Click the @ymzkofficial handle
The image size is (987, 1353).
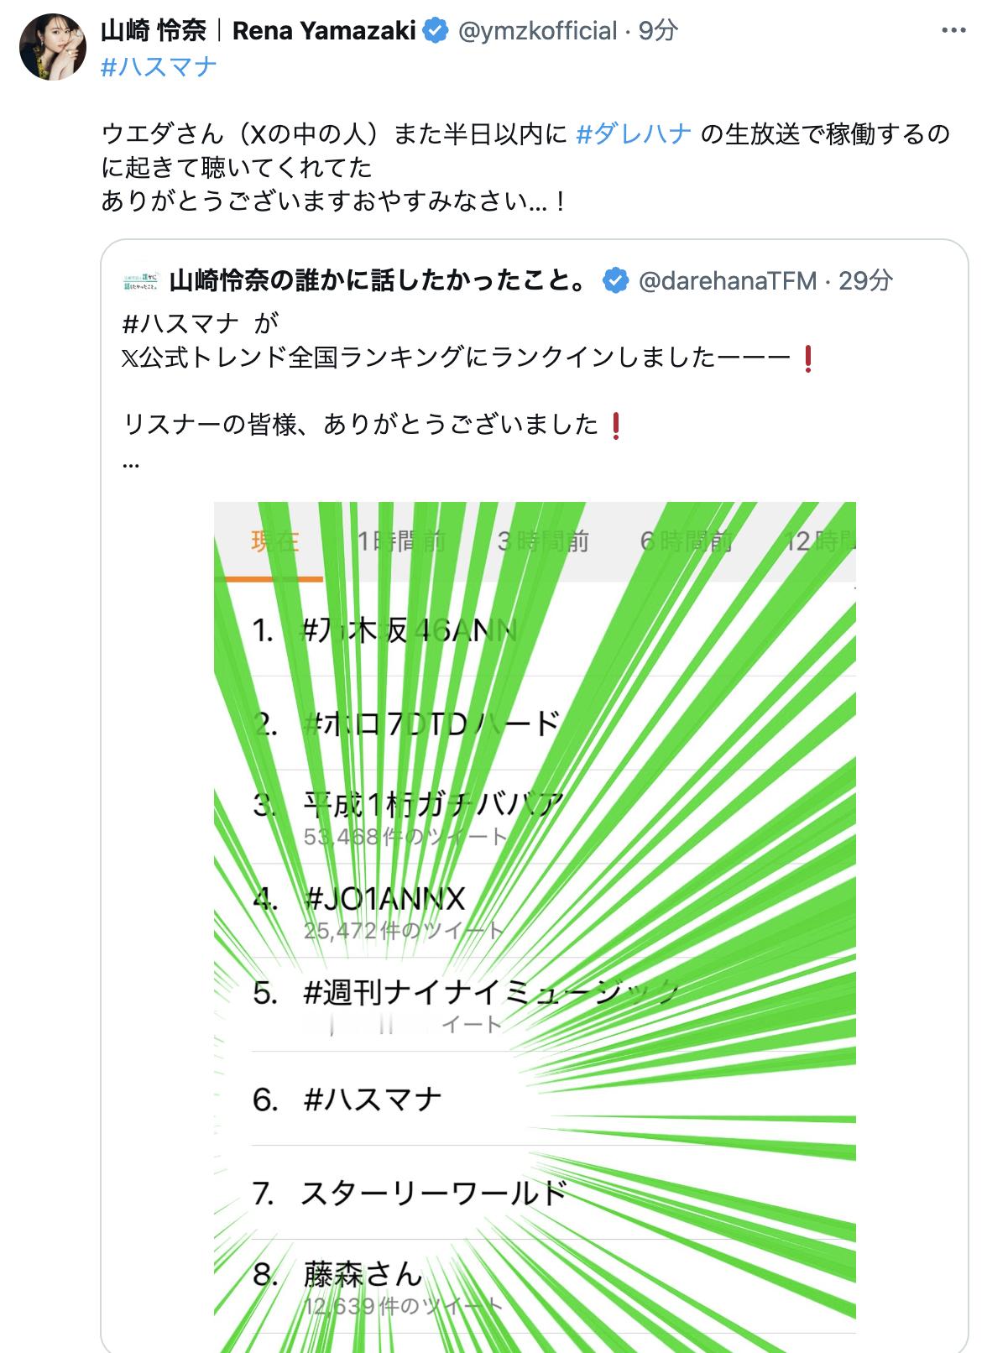tap(537, 31)
